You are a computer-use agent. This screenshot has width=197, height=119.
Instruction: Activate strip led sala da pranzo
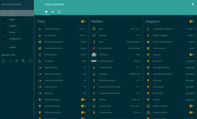pyautogui.click(x=190, y=74)
